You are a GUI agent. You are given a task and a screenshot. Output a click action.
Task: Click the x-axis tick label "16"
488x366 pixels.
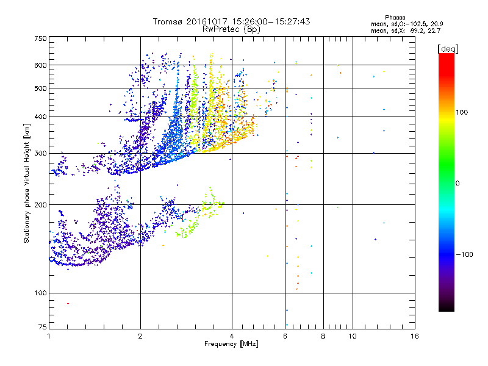pos(415,337)
